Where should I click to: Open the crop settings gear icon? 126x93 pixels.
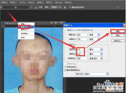[65, 8]
